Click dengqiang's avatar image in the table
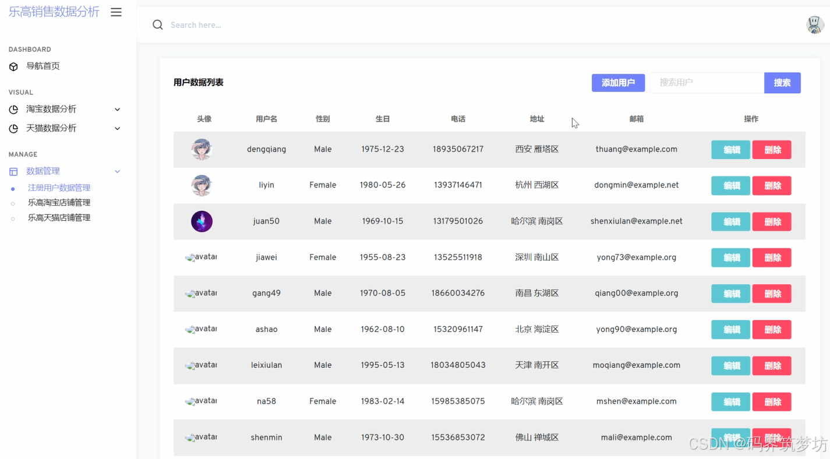 (202, 149)
